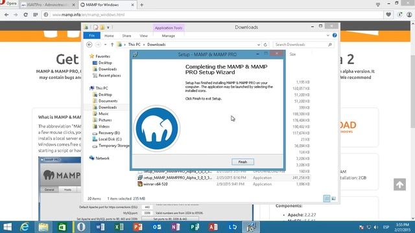Launch Lync from the taskbar
The width and height of the screenshot is (415, 233).
click(x=232, y=227)
